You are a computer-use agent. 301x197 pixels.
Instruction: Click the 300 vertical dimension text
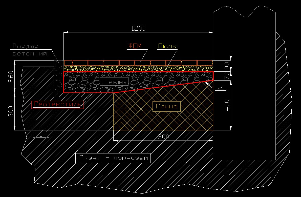point(11,111)
